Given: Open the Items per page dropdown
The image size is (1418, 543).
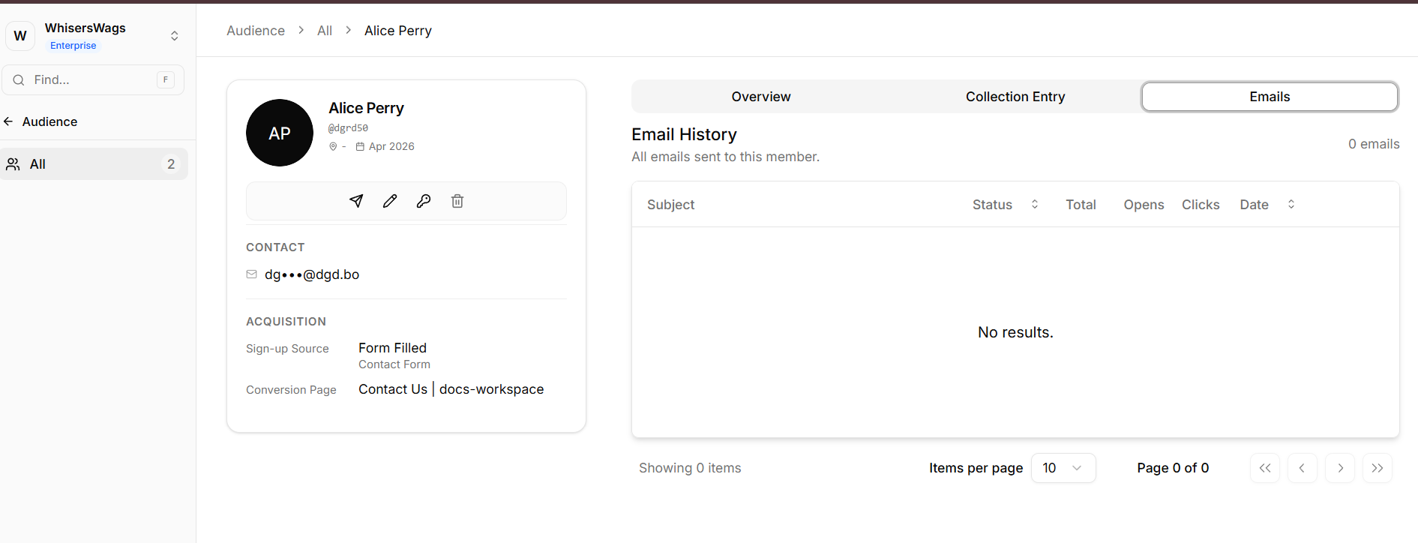Looking at the screenshot, I should point(1063,468).
